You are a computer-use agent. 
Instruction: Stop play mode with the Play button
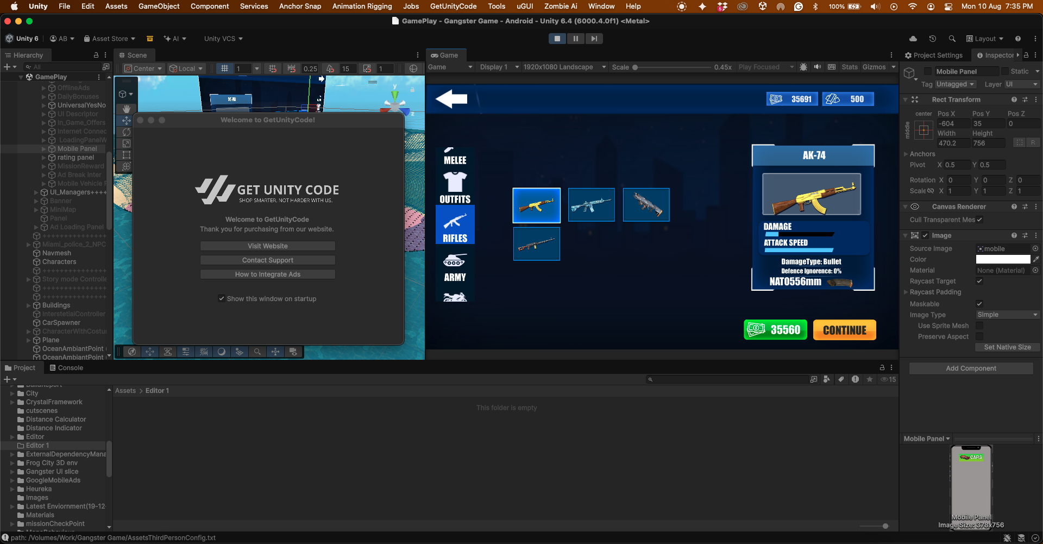click(x=557, y=39)
